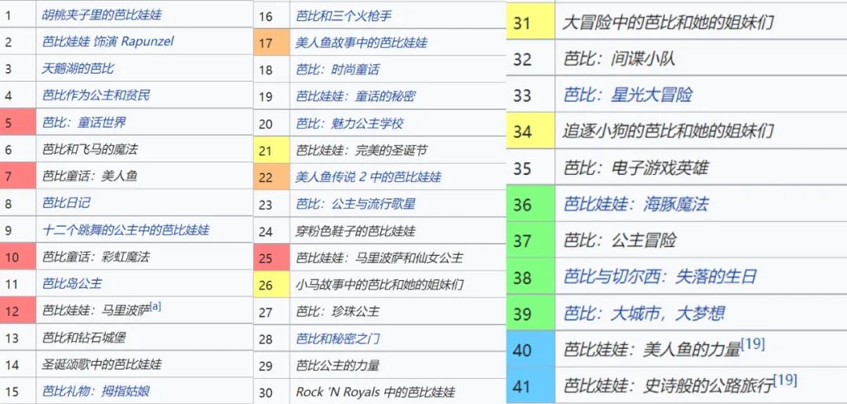
Task: Click yellow number cell 34
Action: (x=530, y=131)
